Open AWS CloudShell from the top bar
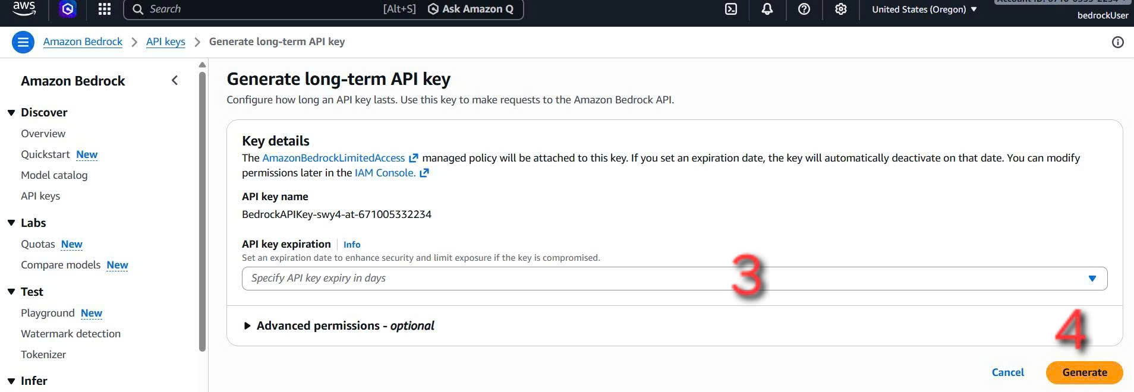1134x392 pixels. (x=730, y=9)
